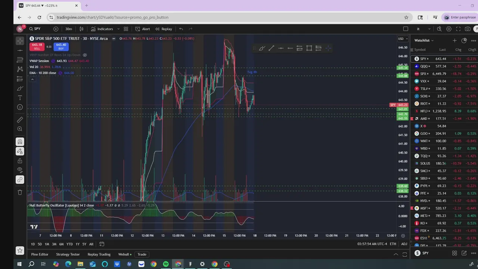Toggle hide all drawings eye icon
This screenshot has height=269, width=478.
pos(20,170)
